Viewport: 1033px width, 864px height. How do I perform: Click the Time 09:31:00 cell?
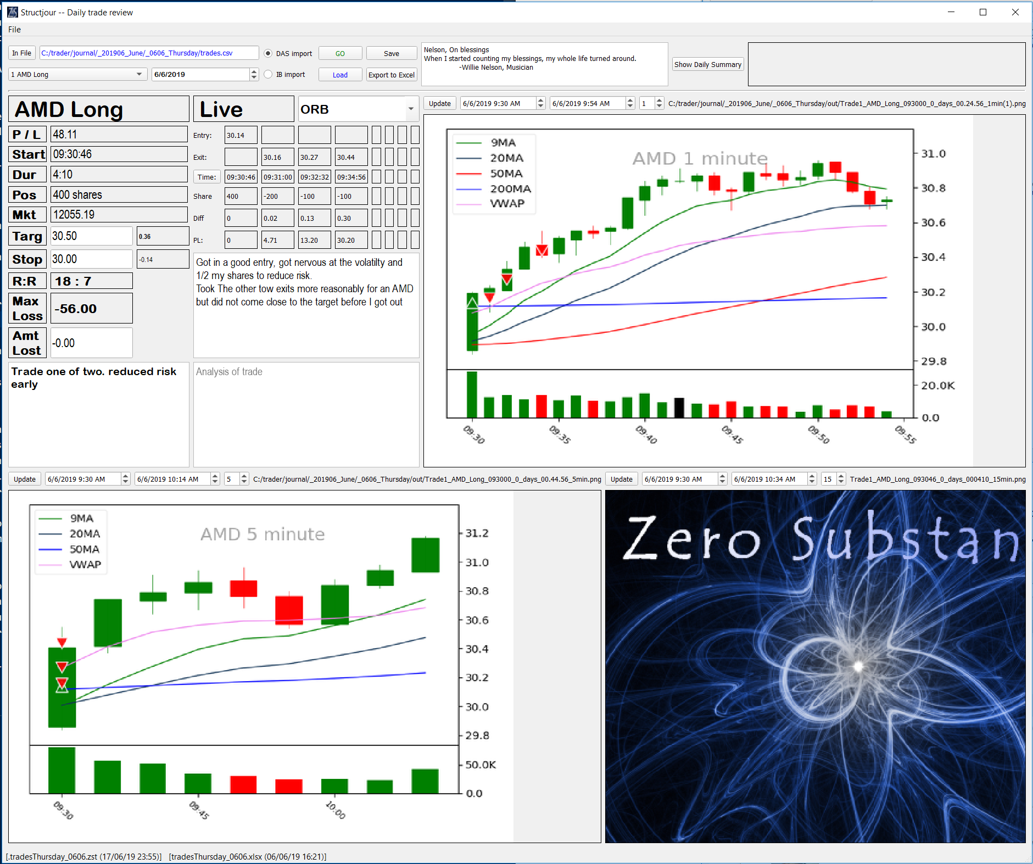pos(277,177)
